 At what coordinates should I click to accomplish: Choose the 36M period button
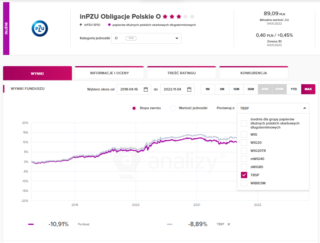(251, 89)
